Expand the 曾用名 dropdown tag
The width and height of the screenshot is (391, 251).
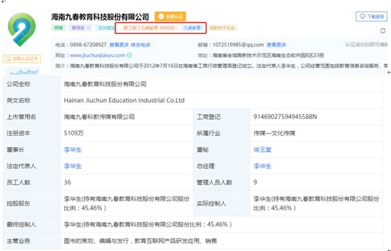[80, 28]
